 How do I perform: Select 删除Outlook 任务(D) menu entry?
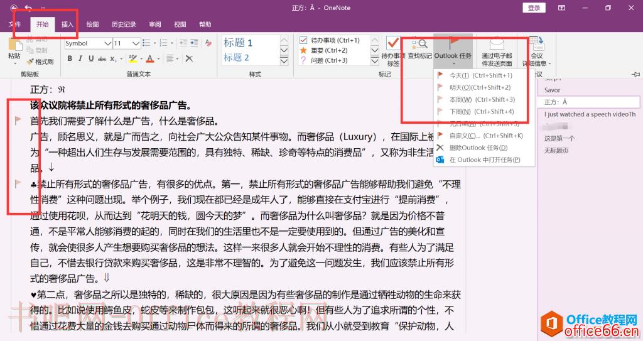click(484, 148)
